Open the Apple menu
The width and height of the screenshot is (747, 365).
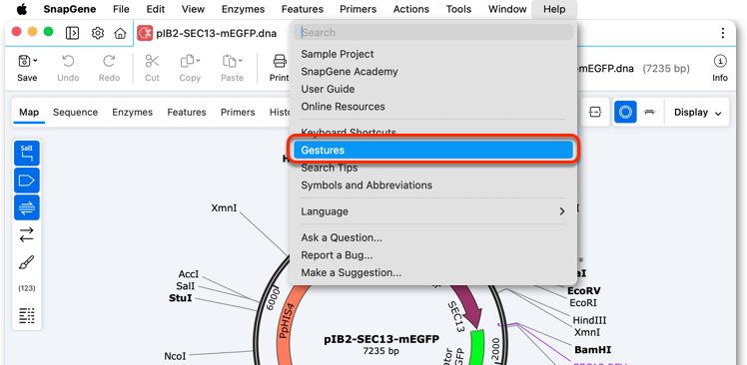tap(21, 9)
